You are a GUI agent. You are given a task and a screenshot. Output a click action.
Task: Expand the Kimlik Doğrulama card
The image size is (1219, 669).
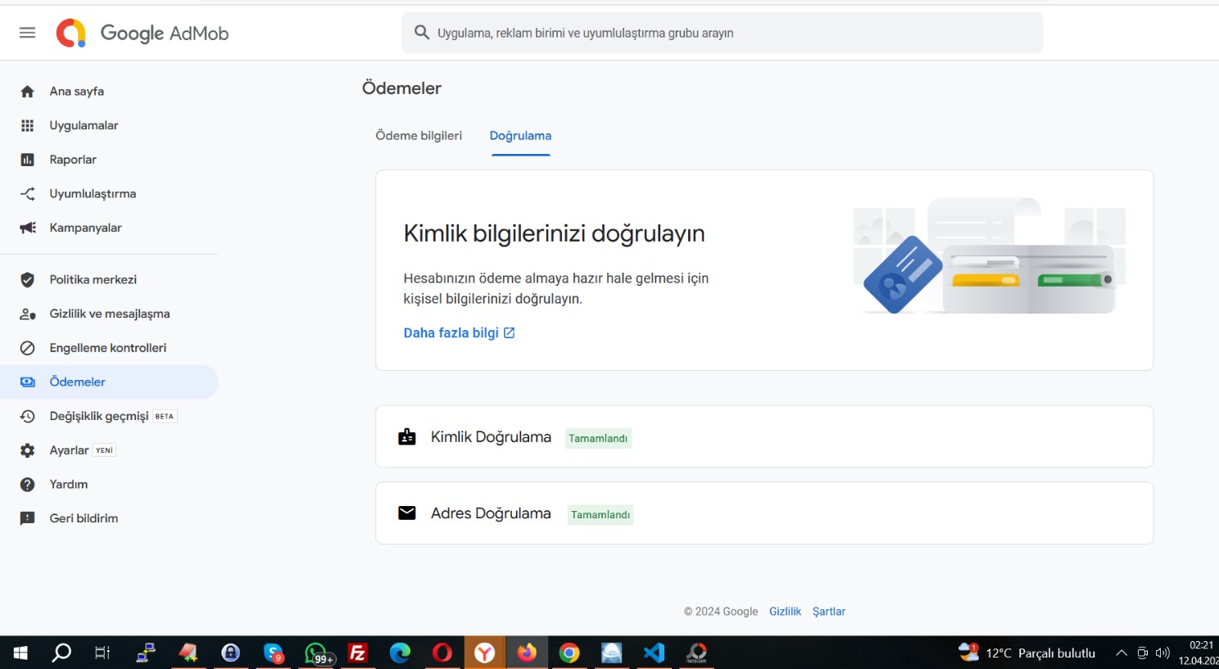(x=764, y=436)
